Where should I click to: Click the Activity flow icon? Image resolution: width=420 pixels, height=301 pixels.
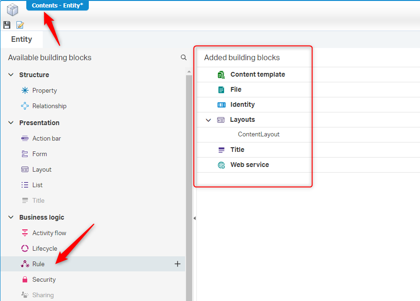(25, 233)
